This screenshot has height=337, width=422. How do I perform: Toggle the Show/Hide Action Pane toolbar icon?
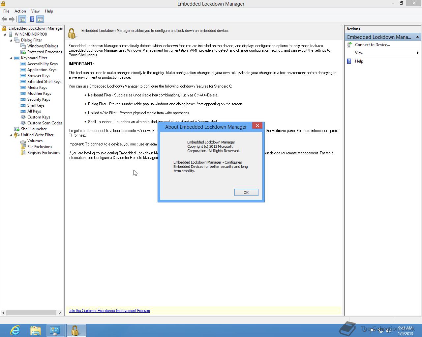pyautogui.click(x=40, y=19)
